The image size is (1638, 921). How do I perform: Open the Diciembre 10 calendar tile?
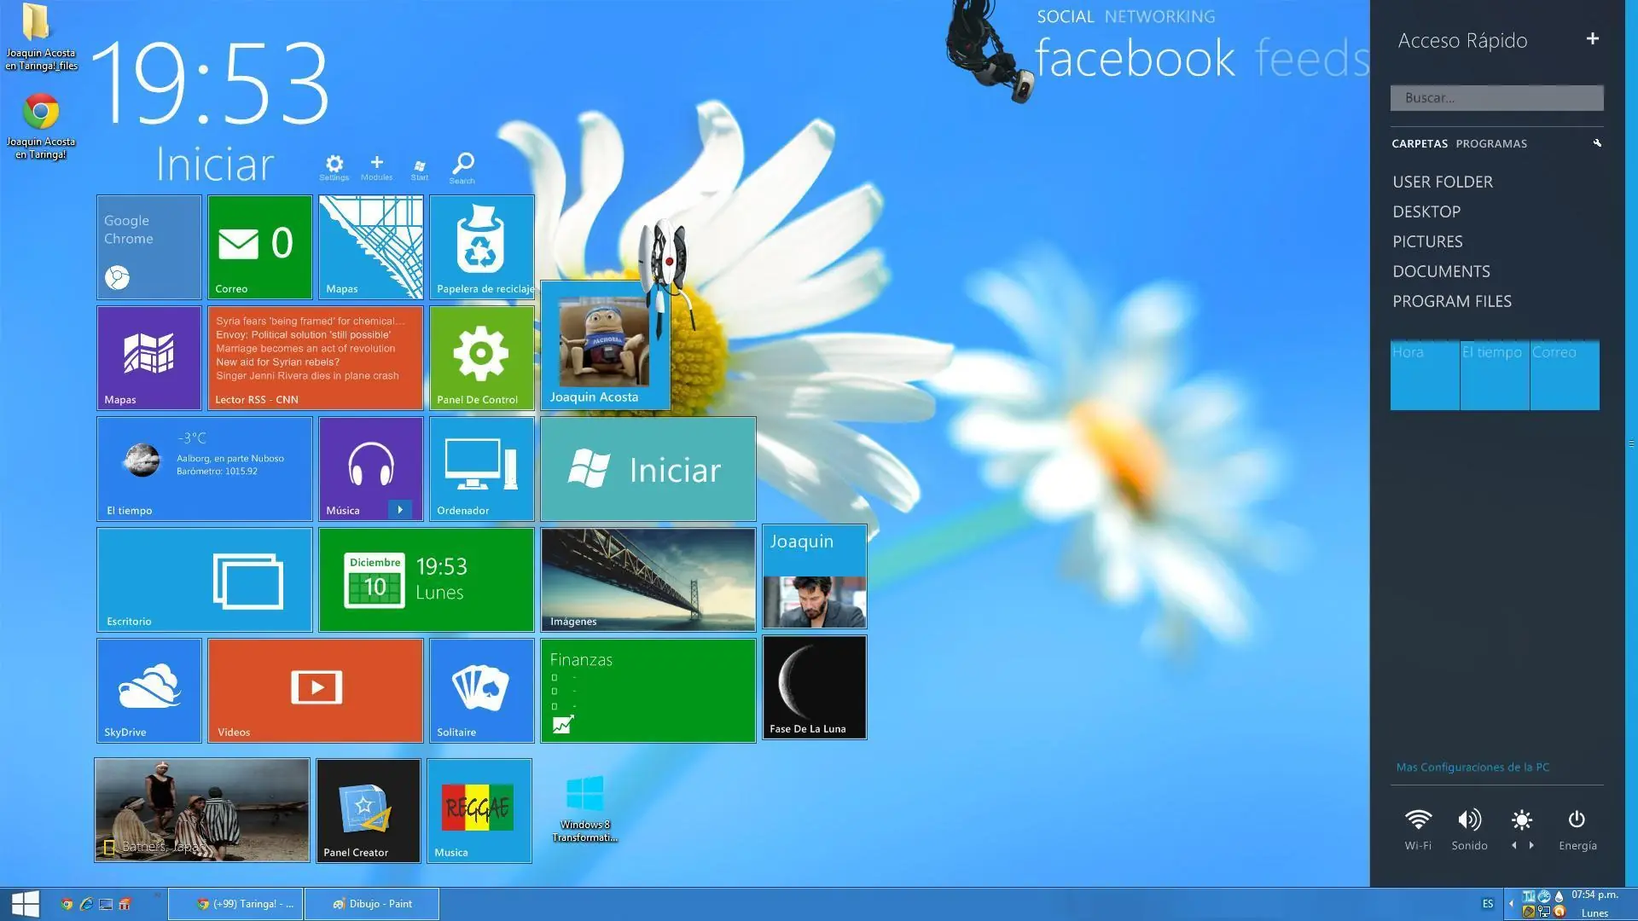427,580
